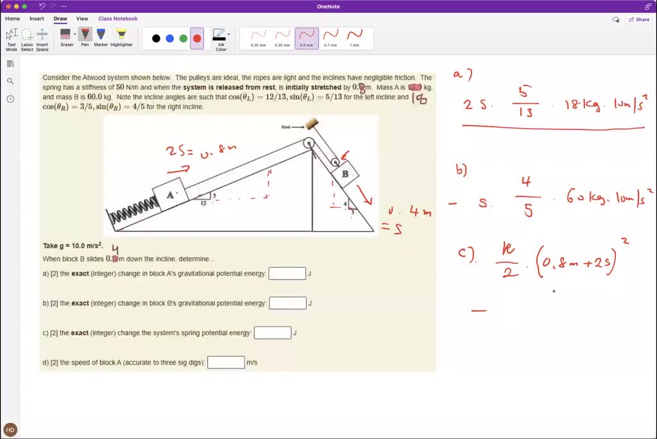
Task: Switch to the View tab
Action: pyautogui.click(x=82, y=19)
